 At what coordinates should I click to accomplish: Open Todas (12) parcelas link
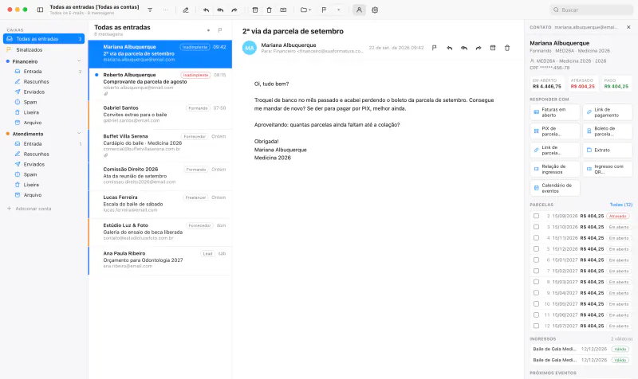tap(621, 205)
